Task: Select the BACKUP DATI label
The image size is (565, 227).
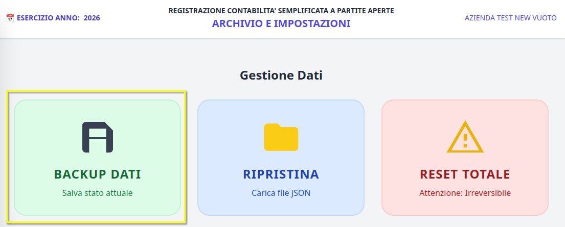Action: coord(98,174)
